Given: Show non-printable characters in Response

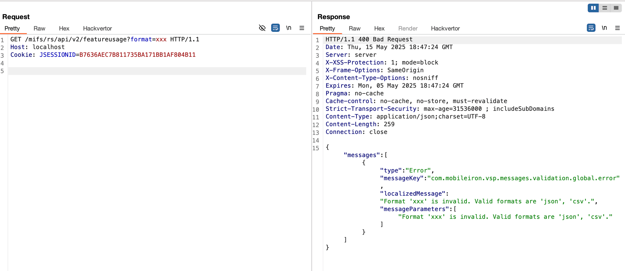Looking at the screenshot, I should (x=604, y=28).
